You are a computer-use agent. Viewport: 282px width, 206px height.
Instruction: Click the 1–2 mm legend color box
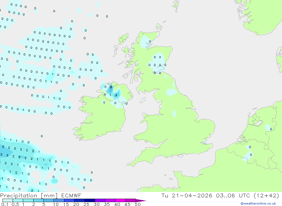[x=28, y=200]
